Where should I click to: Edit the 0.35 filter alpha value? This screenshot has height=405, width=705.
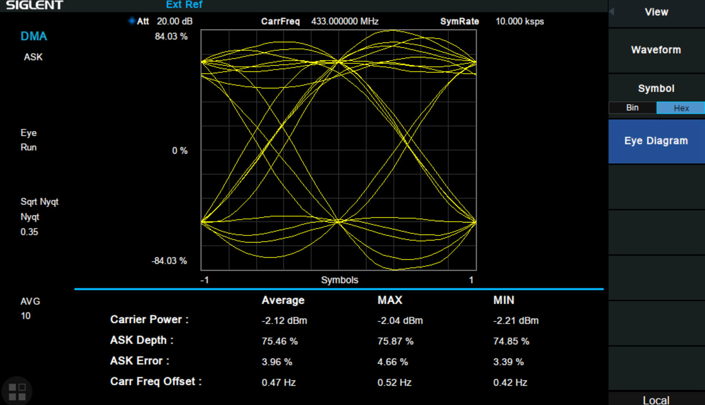click(29, 232)
